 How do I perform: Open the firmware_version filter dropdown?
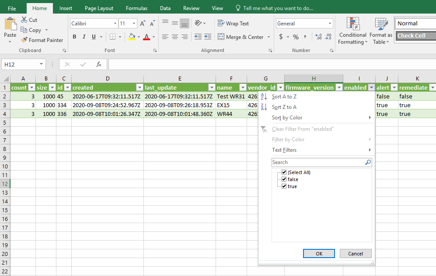click(x=339, y=87)
